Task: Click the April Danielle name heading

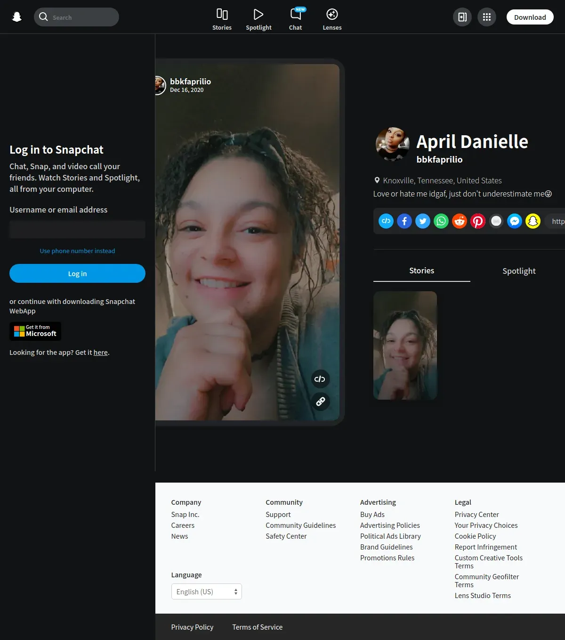Action: click(472, 141)
